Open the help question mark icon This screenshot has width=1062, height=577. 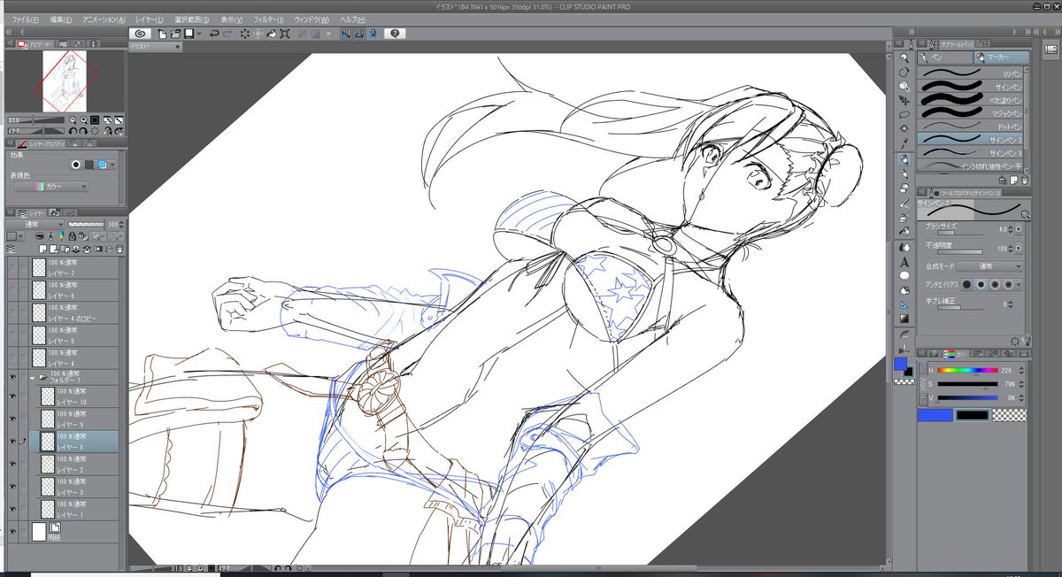coord(393,34)
